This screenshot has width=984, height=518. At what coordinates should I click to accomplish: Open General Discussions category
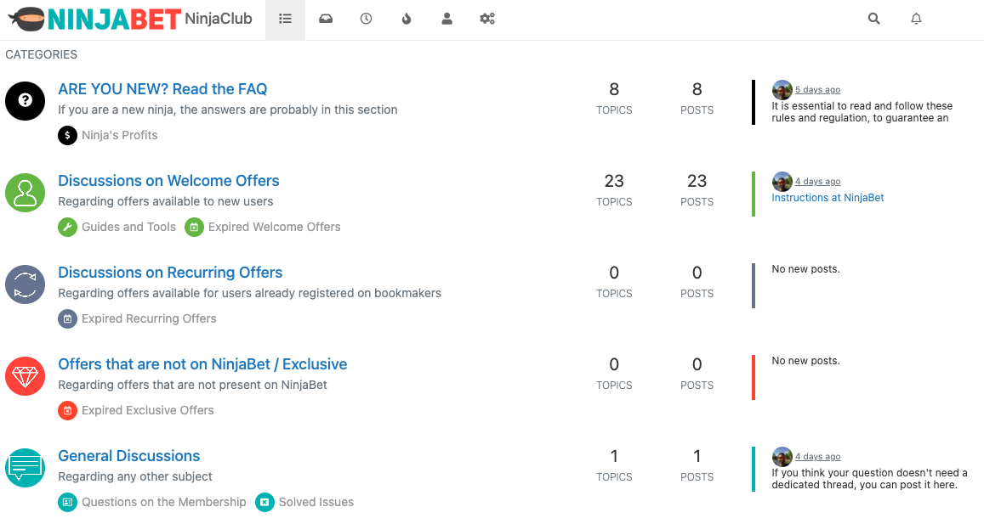[129, 456]
